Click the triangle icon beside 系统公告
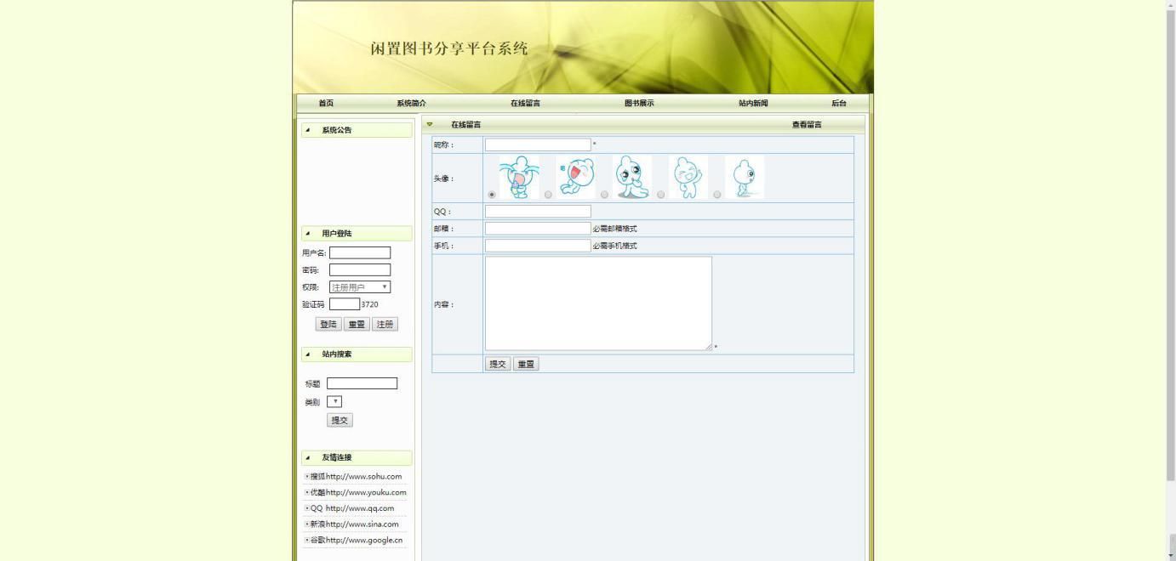The image size is (1176, 561). pos(307,130)
